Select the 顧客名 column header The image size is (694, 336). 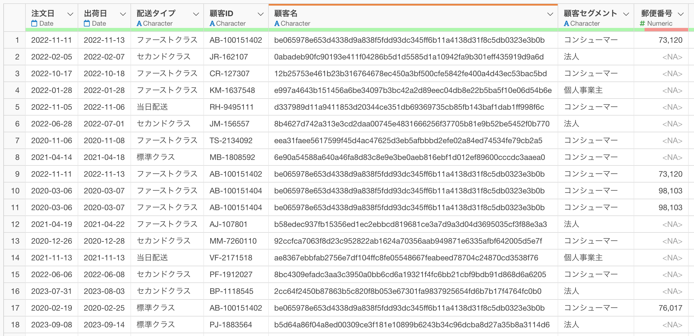(286, 13)
